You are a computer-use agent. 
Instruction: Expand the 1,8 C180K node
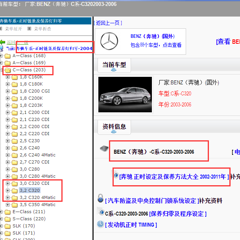click(x=7, y=84)
